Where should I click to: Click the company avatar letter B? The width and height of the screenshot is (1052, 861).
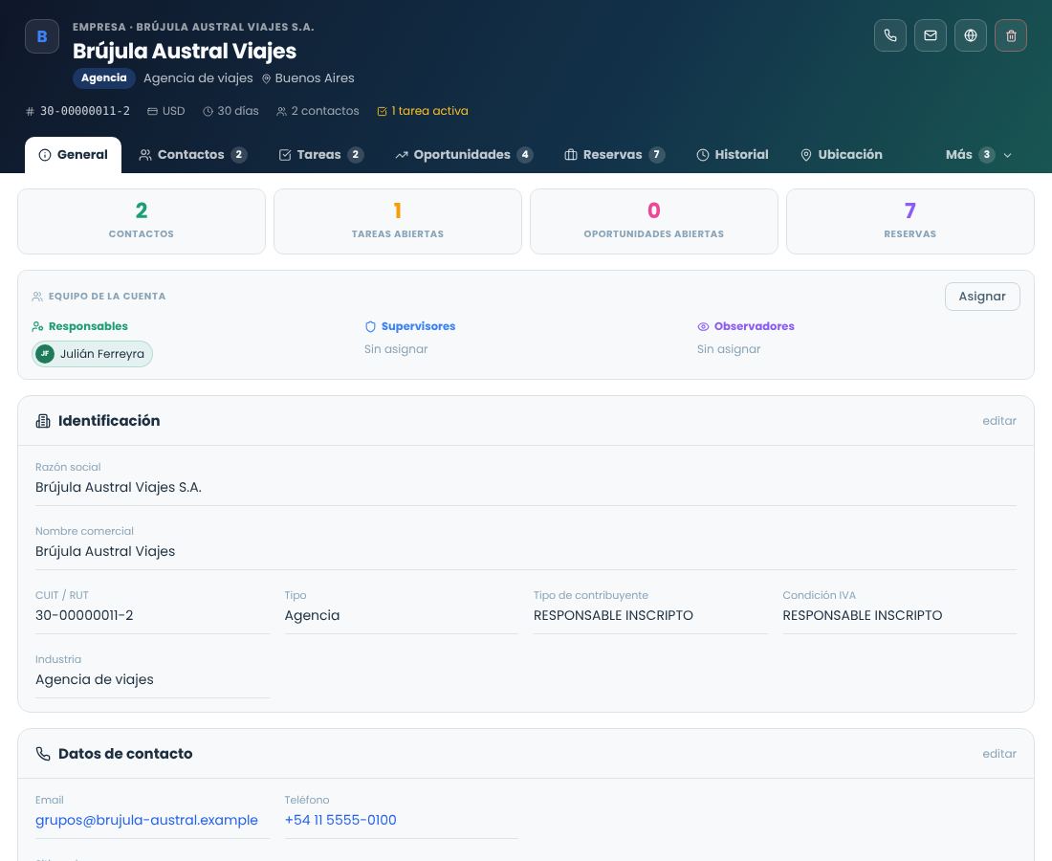tap(41, 36)
